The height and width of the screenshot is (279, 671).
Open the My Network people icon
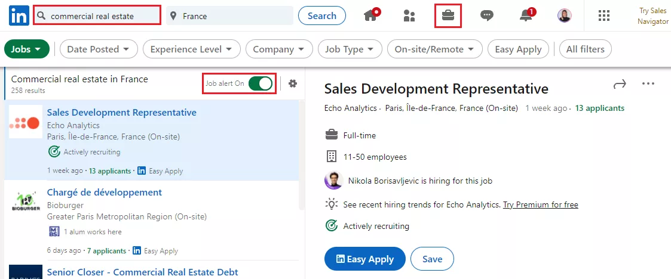pyautogui.click(x=409, y=16)
